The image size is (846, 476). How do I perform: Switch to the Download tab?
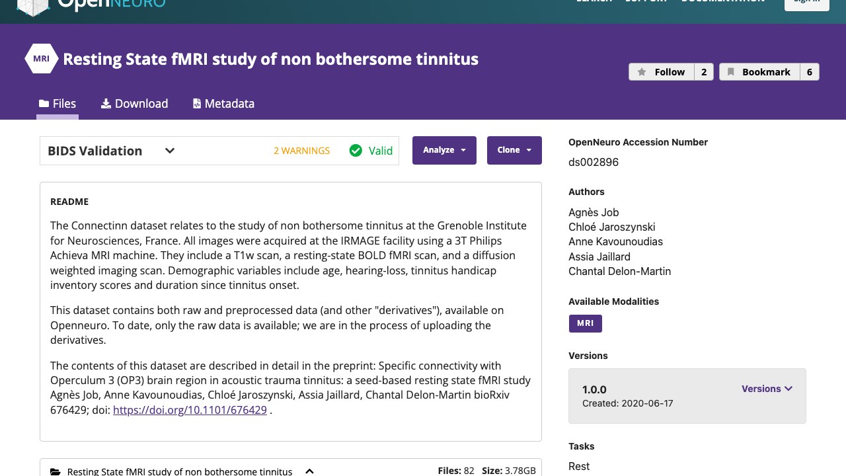[x=134, y=104]
